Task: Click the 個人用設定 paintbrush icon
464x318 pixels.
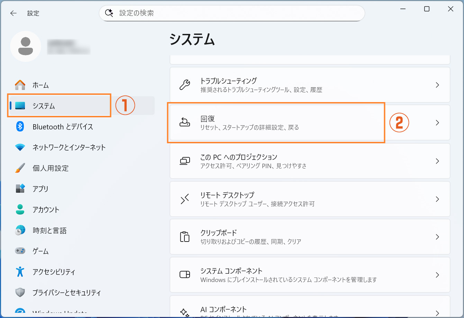Action: click(x=20, y=168)
